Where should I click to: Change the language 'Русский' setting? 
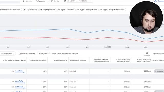[40, 1]
